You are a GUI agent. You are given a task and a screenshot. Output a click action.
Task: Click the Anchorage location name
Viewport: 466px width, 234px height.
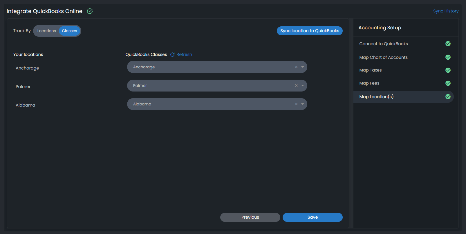point(27,68)
